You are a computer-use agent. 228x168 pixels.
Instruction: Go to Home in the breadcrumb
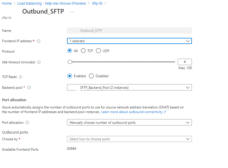(7, 3)
